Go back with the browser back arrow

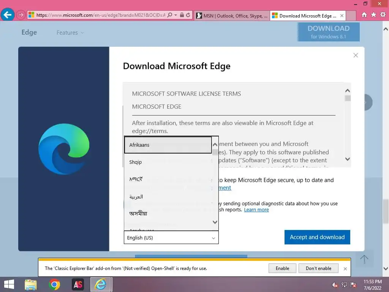coord(8,15)
